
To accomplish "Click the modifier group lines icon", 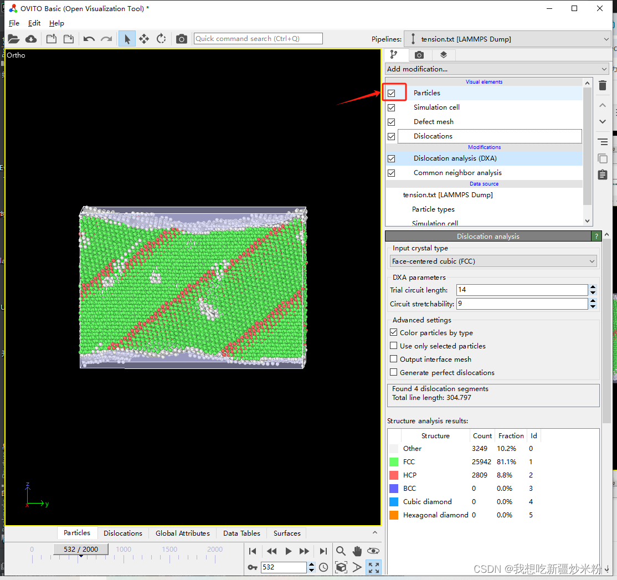I will 603,142.
